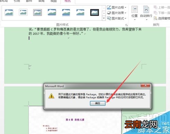Viewport: 170px width, 134px height.
Task: Click the heading '第 6 章 表格元素'
Action: (x=75, y=120)
